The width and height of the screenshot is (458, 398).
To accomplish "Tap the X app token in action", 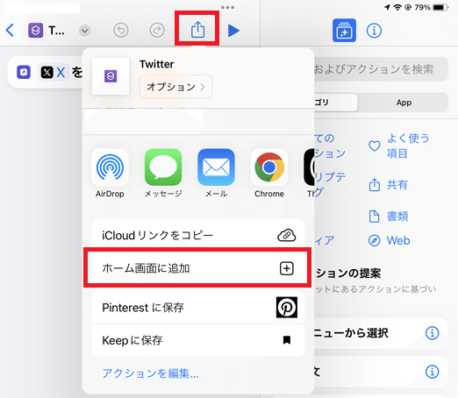I will 53,72.
